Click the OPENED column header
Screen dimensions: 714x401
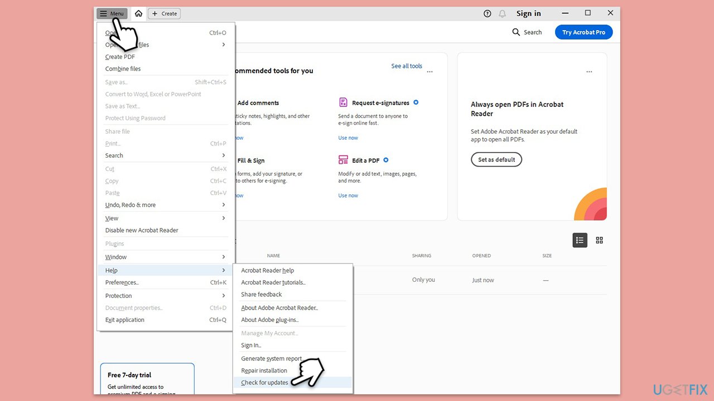tap(481, 256)
